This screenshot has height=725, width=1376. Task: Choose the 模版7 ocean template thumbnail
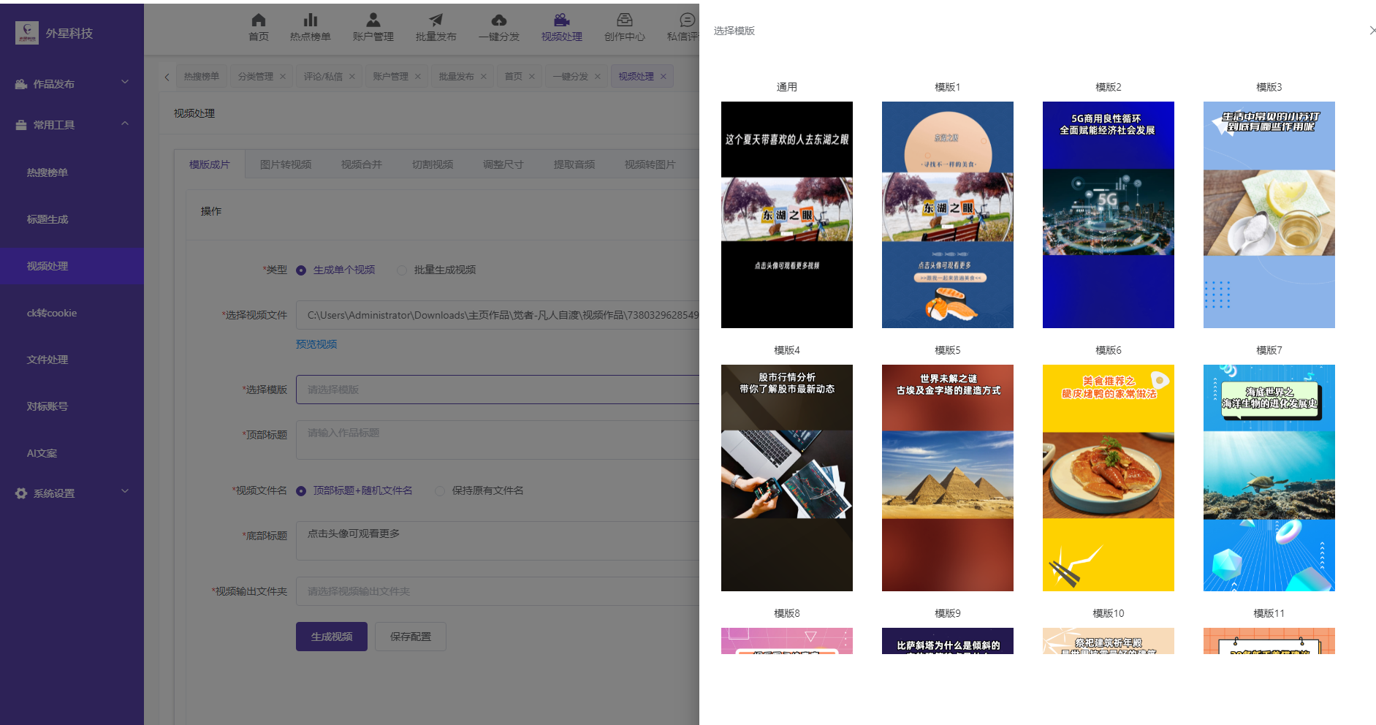point(1269,478)
